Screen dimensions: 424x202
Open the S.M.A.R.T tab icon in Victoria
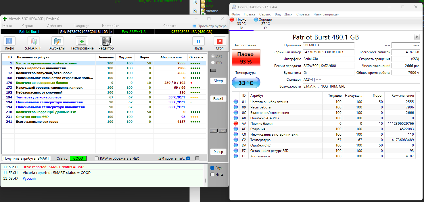(x=33, y=43)
